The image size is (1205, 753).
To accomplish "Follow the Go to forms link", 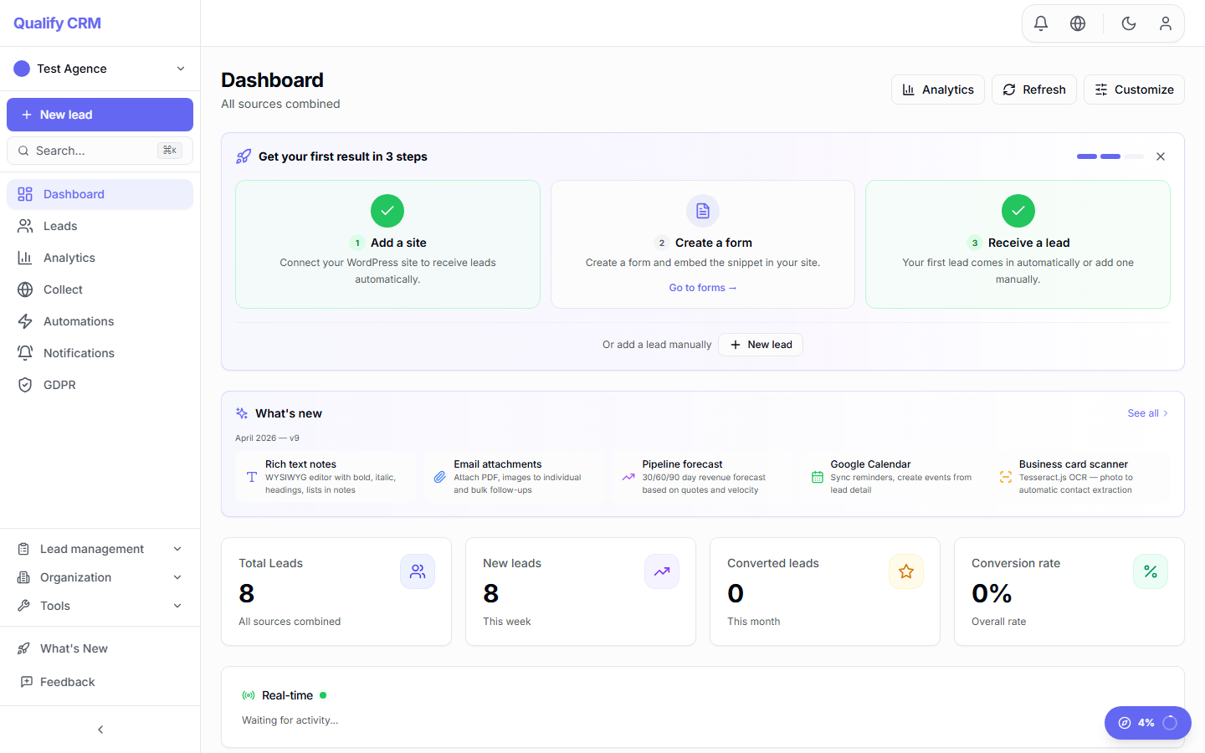I will pos(703,287).
